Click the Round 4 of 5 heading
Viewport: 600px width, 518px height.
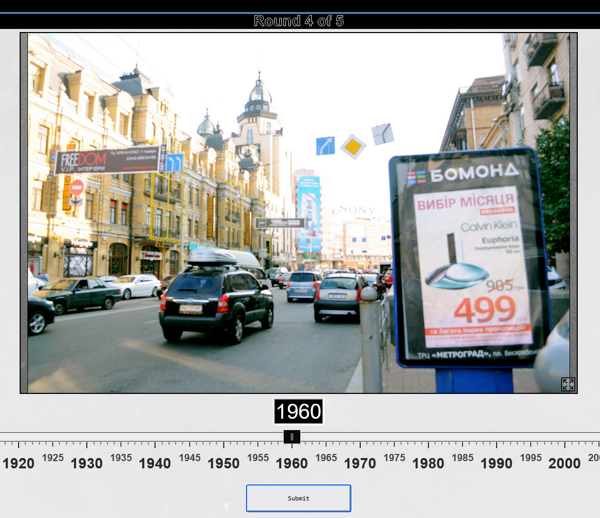coord(299,21)
